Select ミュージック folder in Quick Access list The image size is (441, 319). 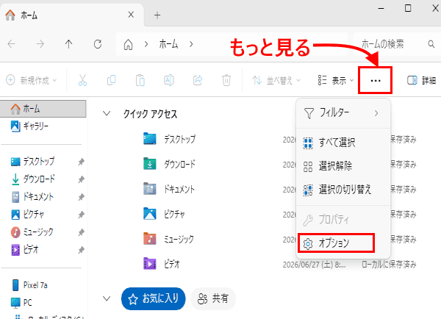pyautogui.click(x=168, y=239)
